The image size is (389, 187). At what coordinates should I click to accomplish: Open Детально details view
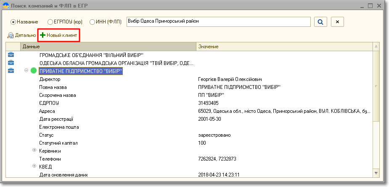tap(22, 36)
